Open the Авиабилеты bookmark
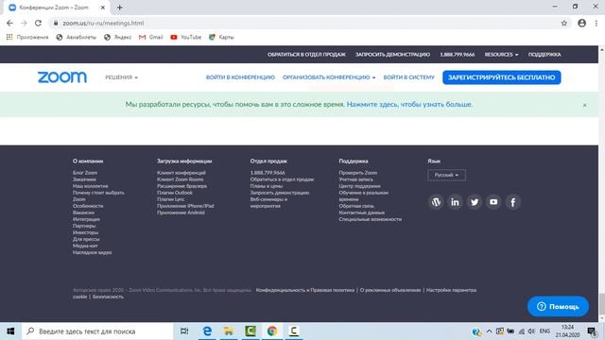The image size is (605, 340). (x=76, y=37)
